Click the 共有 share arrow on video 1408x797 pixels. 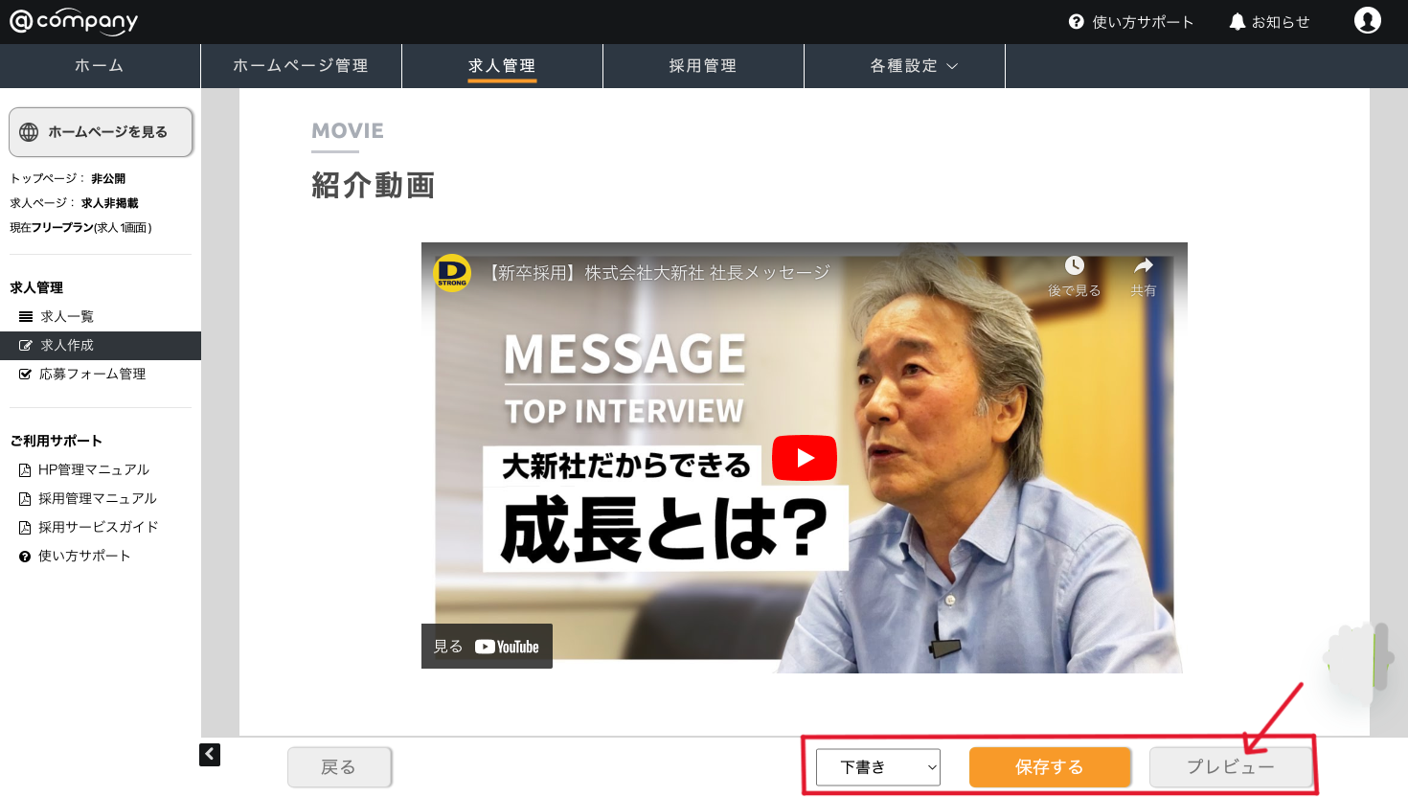[x=1143, y=265]
